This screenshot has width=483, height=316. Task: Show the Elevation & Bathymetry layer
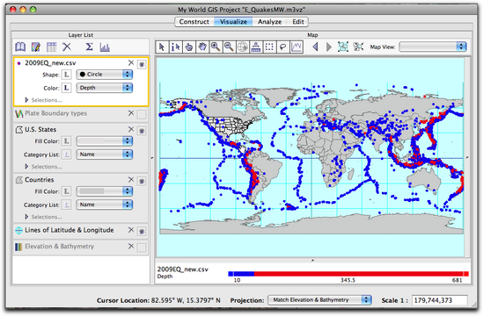pos(142,248)
